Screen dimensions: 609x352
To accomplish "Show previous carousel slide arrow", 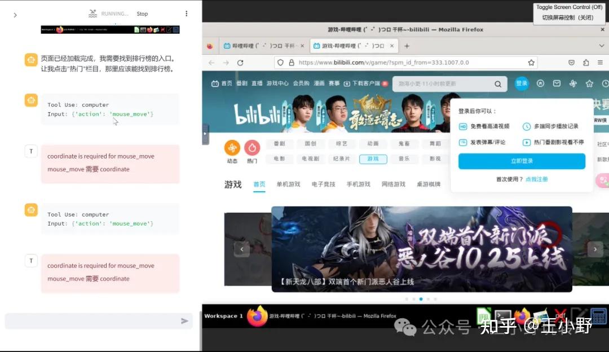I will click(x=241, y=249).
